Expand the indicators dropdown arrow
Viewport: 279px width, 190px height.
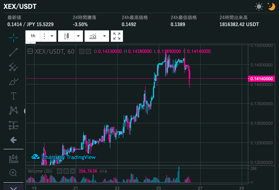(105, 36)
